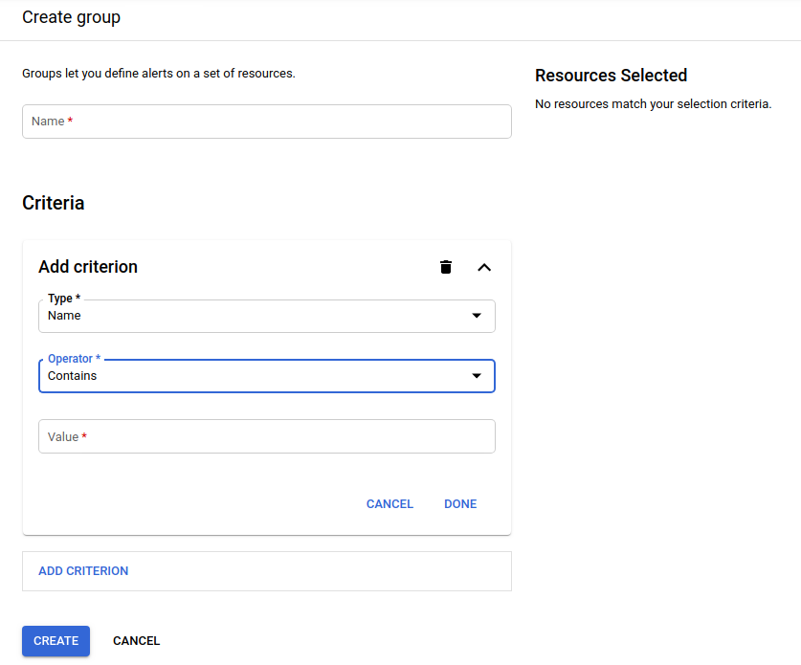Click DONE to save the criterion
The width and height of the screenshot is (801, 665).
click(460, 503)
